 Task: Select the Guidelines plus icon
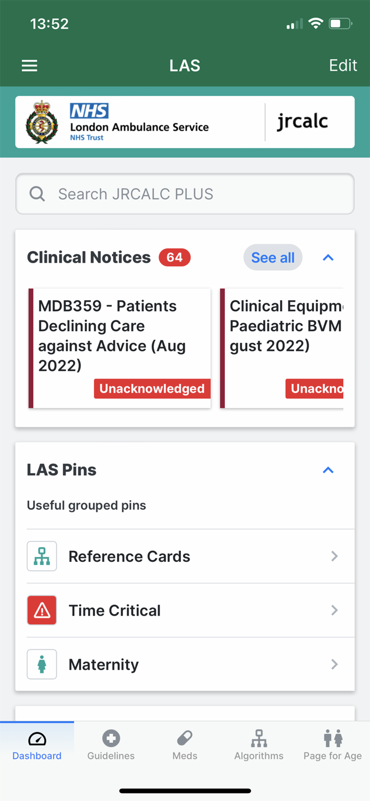(111, 737)
